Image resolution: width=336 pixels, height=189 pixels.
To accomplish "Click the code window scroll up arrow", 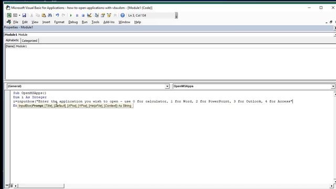I will (335, 93).
